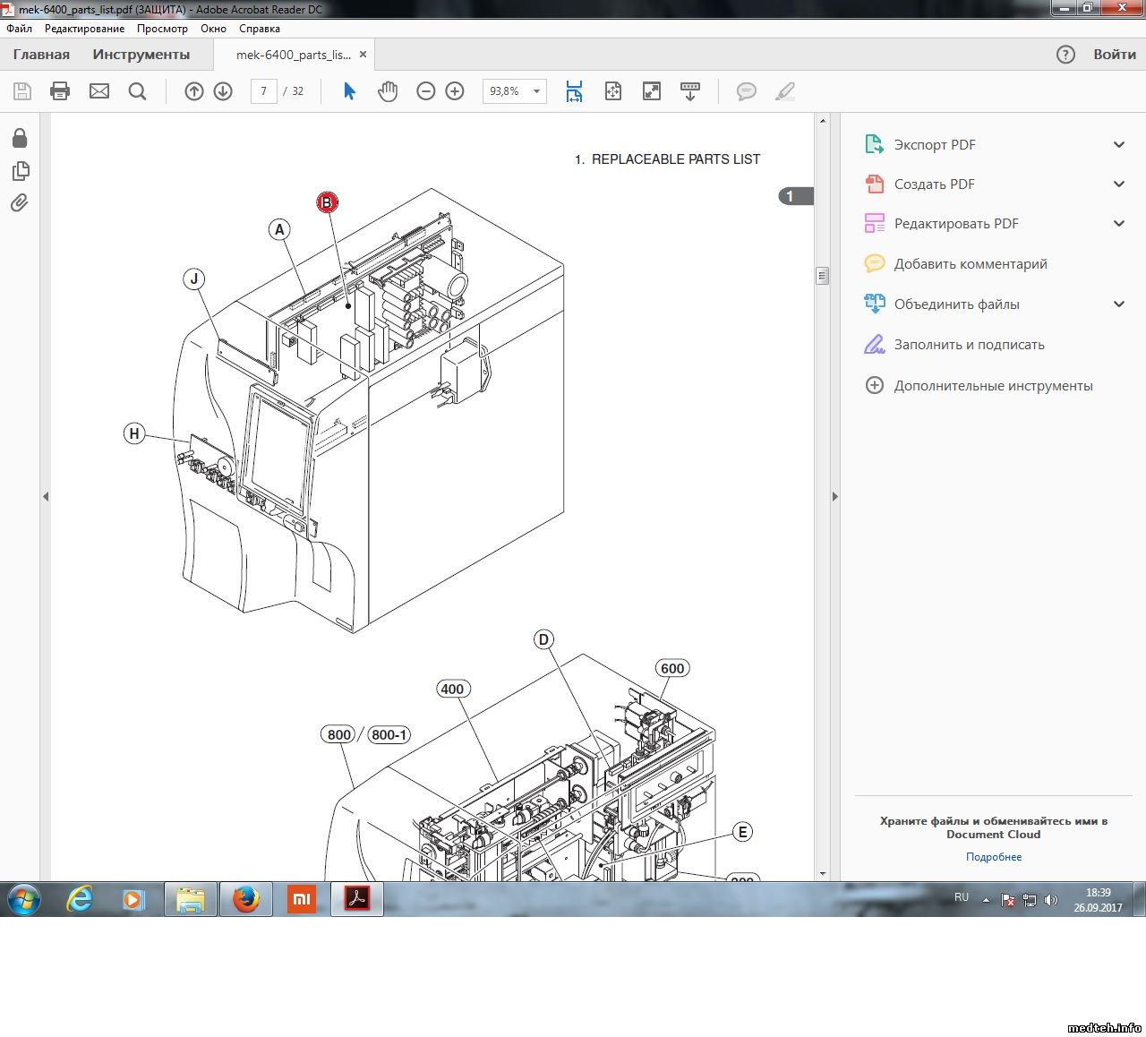Click the Войти sign-in button
The image size is (1146, 1037).
coord(1114,55)
